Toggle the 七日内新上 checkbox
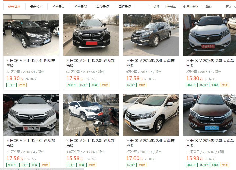The width and height of the screenshot is (236, 170). pyautogui.click(x=180, y=7)
